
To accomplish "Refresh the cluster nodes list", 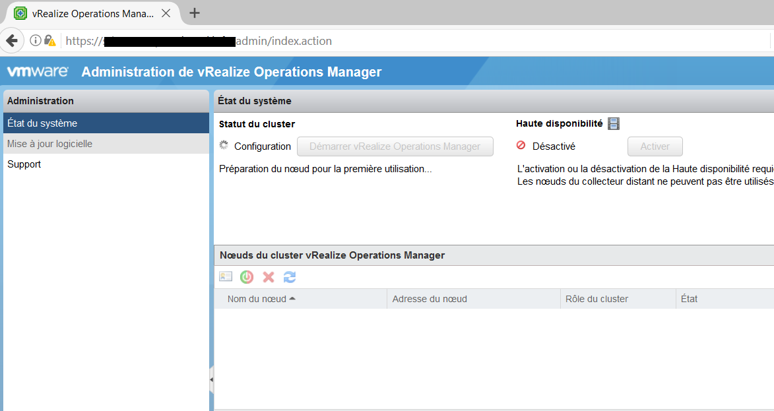I will pos(290,277).
